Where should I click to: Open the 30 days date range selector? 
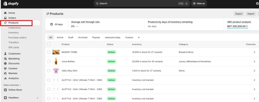56,24
